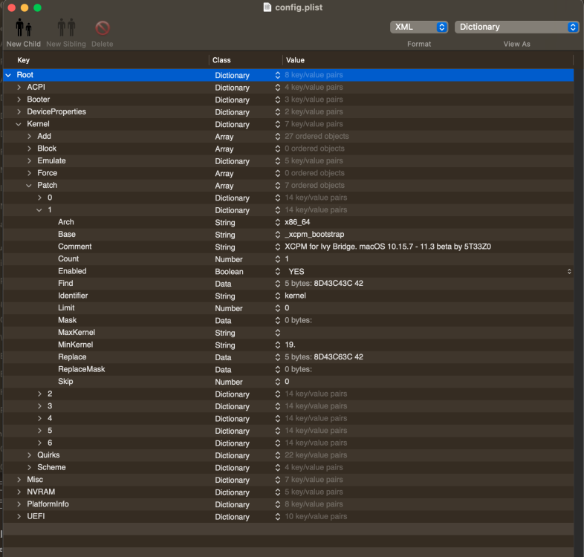Select the Limit key row

click(x=66, y=308)
